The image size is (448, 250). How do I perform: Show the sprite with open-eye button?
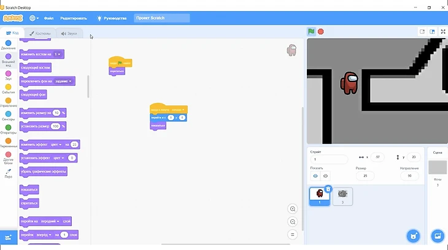pyautogui.click(x=315, y=176)
